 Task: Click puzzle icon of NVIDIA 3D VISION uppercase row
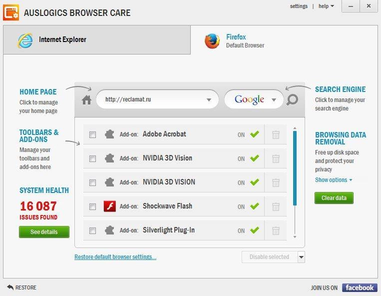[x=109, y=182]
